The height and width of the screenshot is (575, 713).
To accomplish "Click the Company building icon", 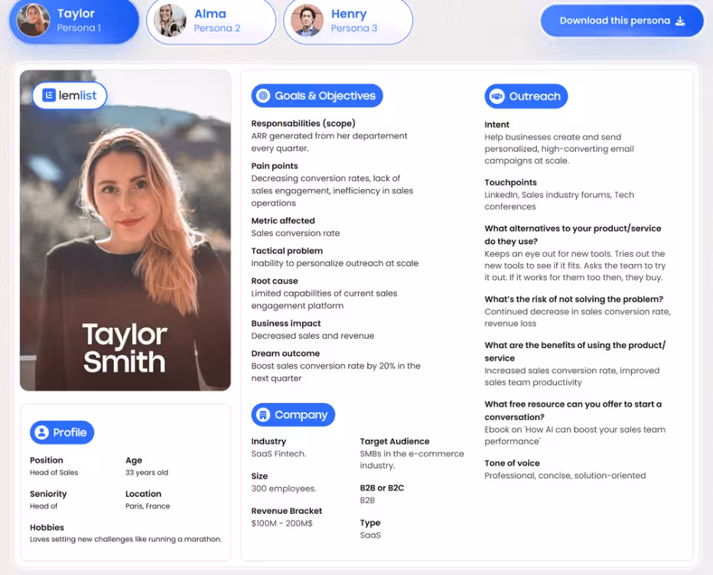I will coord(263,415).
